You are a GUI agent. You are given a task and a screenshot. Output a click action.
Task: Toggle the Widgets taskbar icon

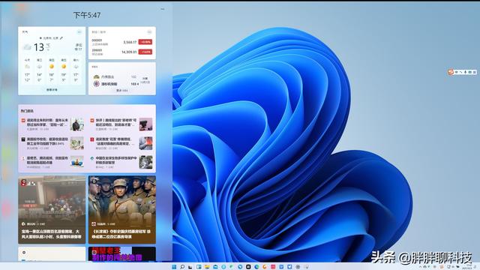tap(199, 267)
